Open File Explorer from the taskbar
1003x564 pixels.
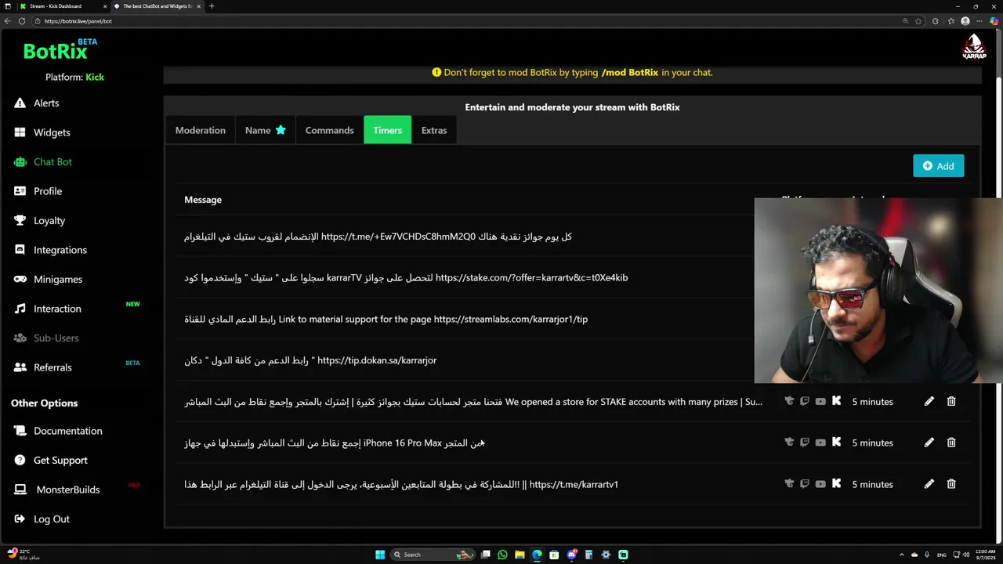(520, 555)
